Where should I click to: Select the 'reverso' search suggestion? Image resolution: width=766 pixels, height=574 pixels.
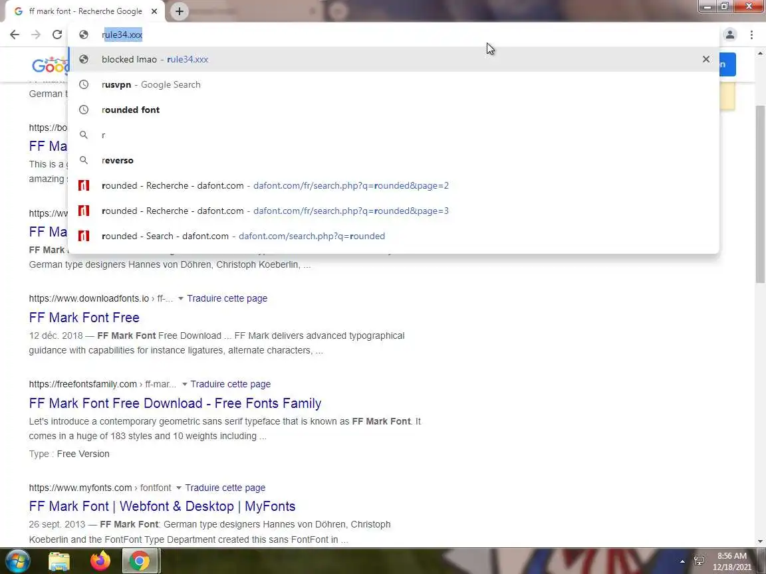coord(393,161)
